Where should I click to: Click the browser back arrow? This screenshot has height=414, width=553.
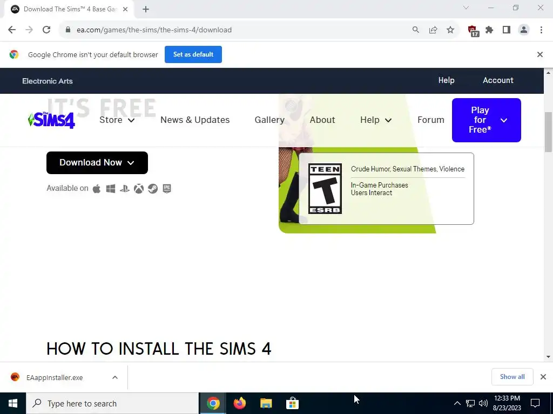(x=12, y=30)
